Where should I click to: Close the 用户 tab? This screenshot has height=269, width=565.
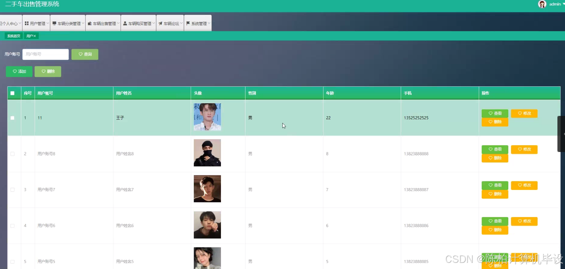[35, 36]
